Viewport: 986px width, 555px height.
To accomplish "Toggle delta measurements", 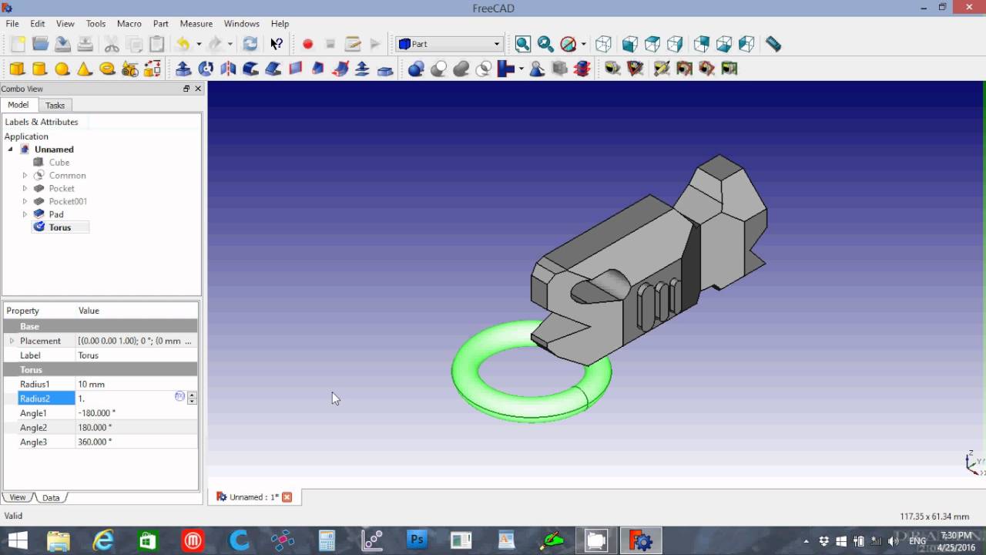I will pos(729,69).
